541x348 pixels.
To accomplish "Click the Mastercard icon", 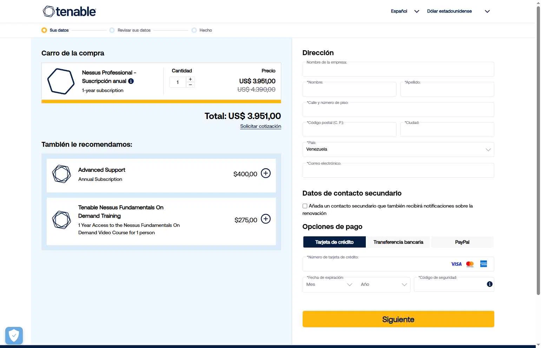I will point(470,264).
